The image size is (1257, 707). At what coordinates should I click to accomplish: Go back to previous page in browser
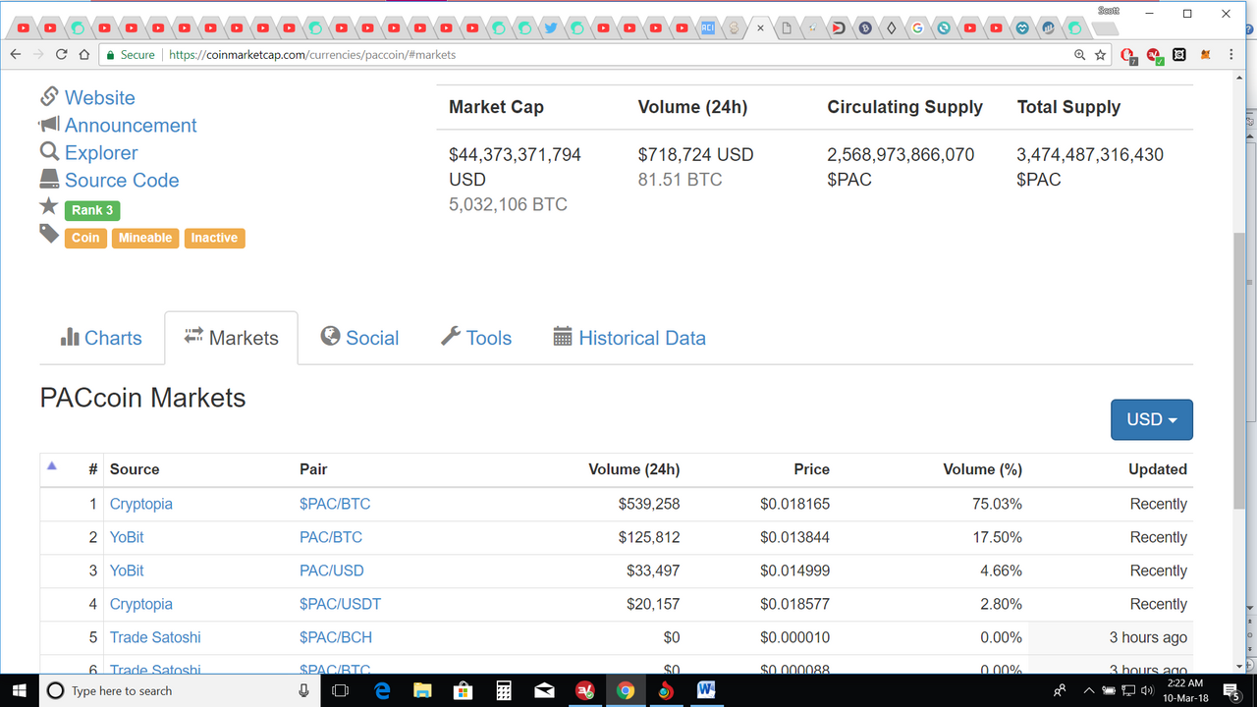tap(15, 55)
